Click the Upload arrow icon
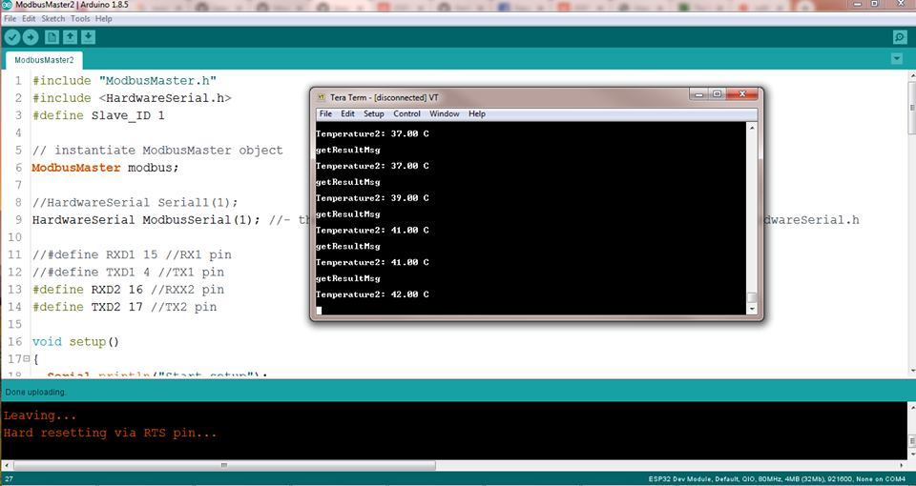 click(x=31, y=37)
